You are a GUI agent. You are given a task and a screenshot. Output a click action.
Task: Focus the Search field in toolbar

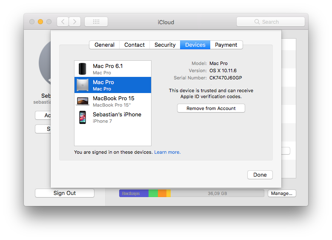pyautogui.click(x=271, y=22)
